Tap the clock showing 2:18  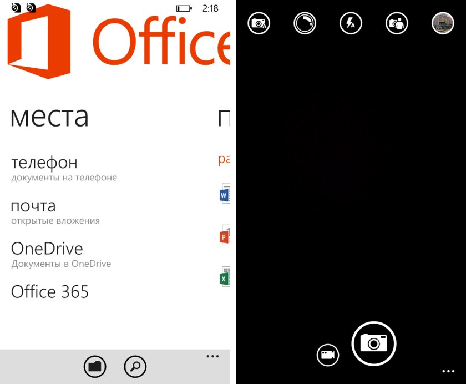(x=210, y=8)
